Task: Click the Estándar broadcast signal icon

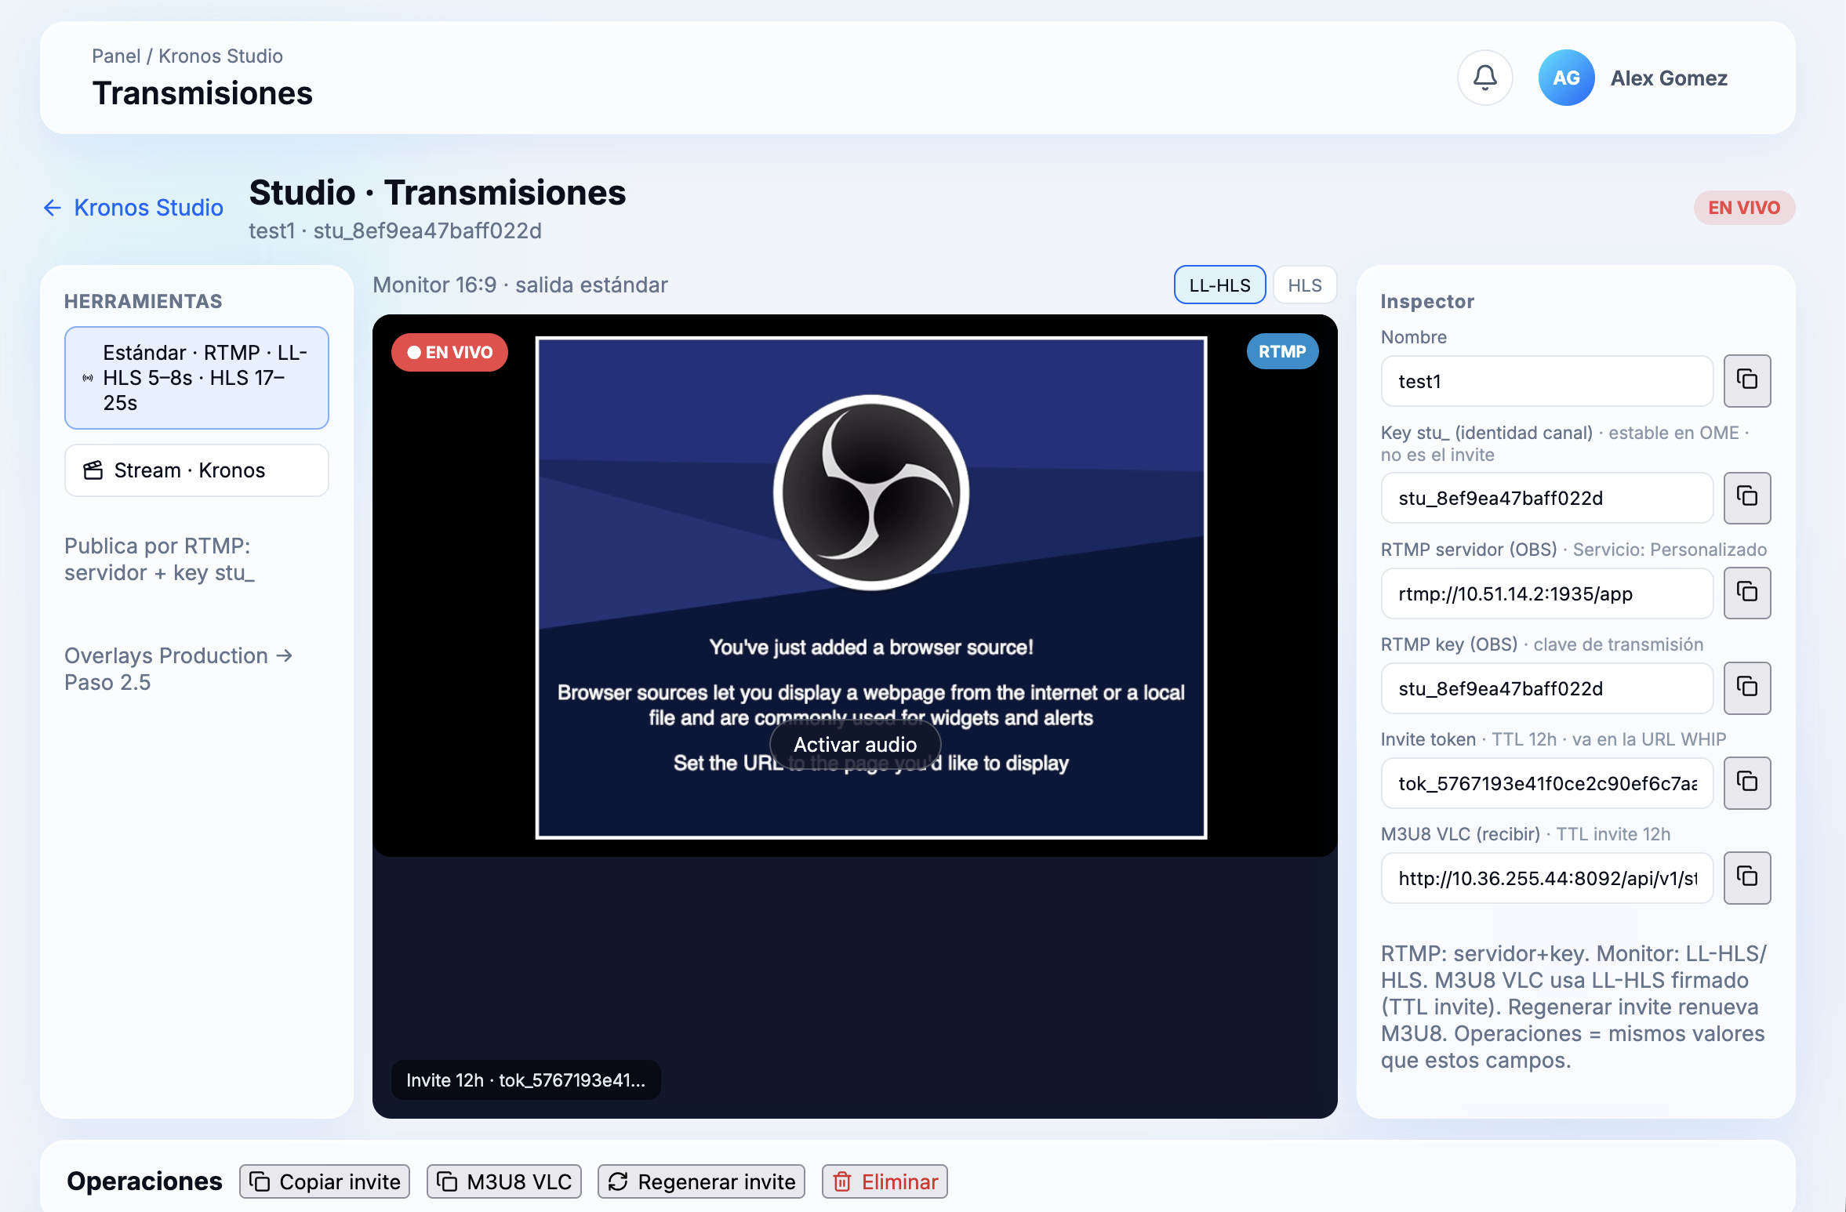Action: (x=88, y=378)
